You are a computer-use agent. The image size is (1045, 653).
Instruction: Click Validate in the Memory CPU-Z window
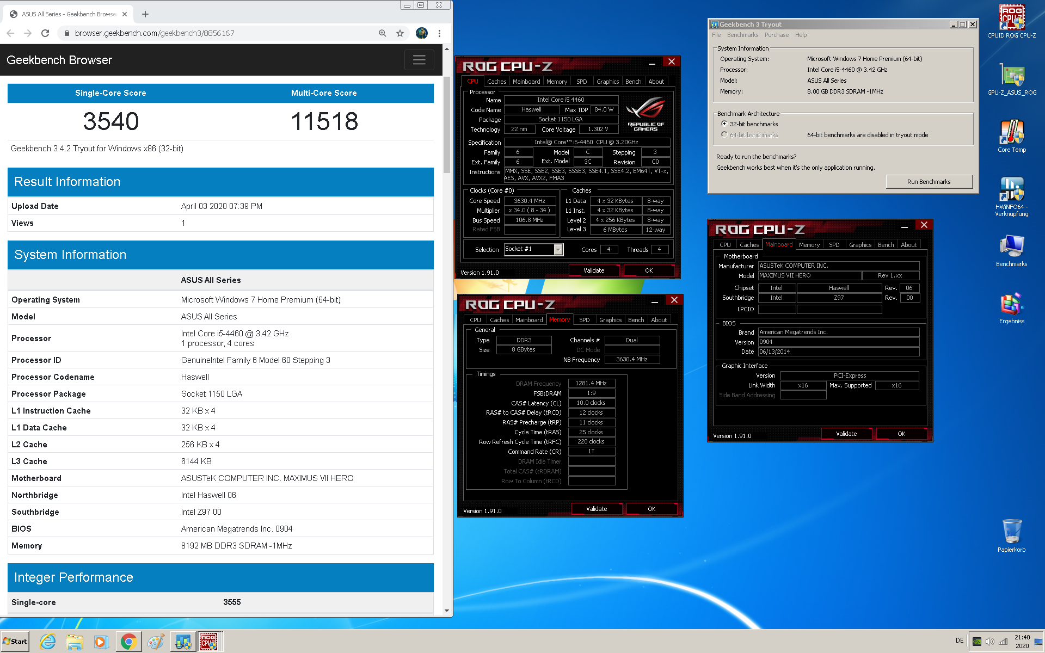(597, 509)
